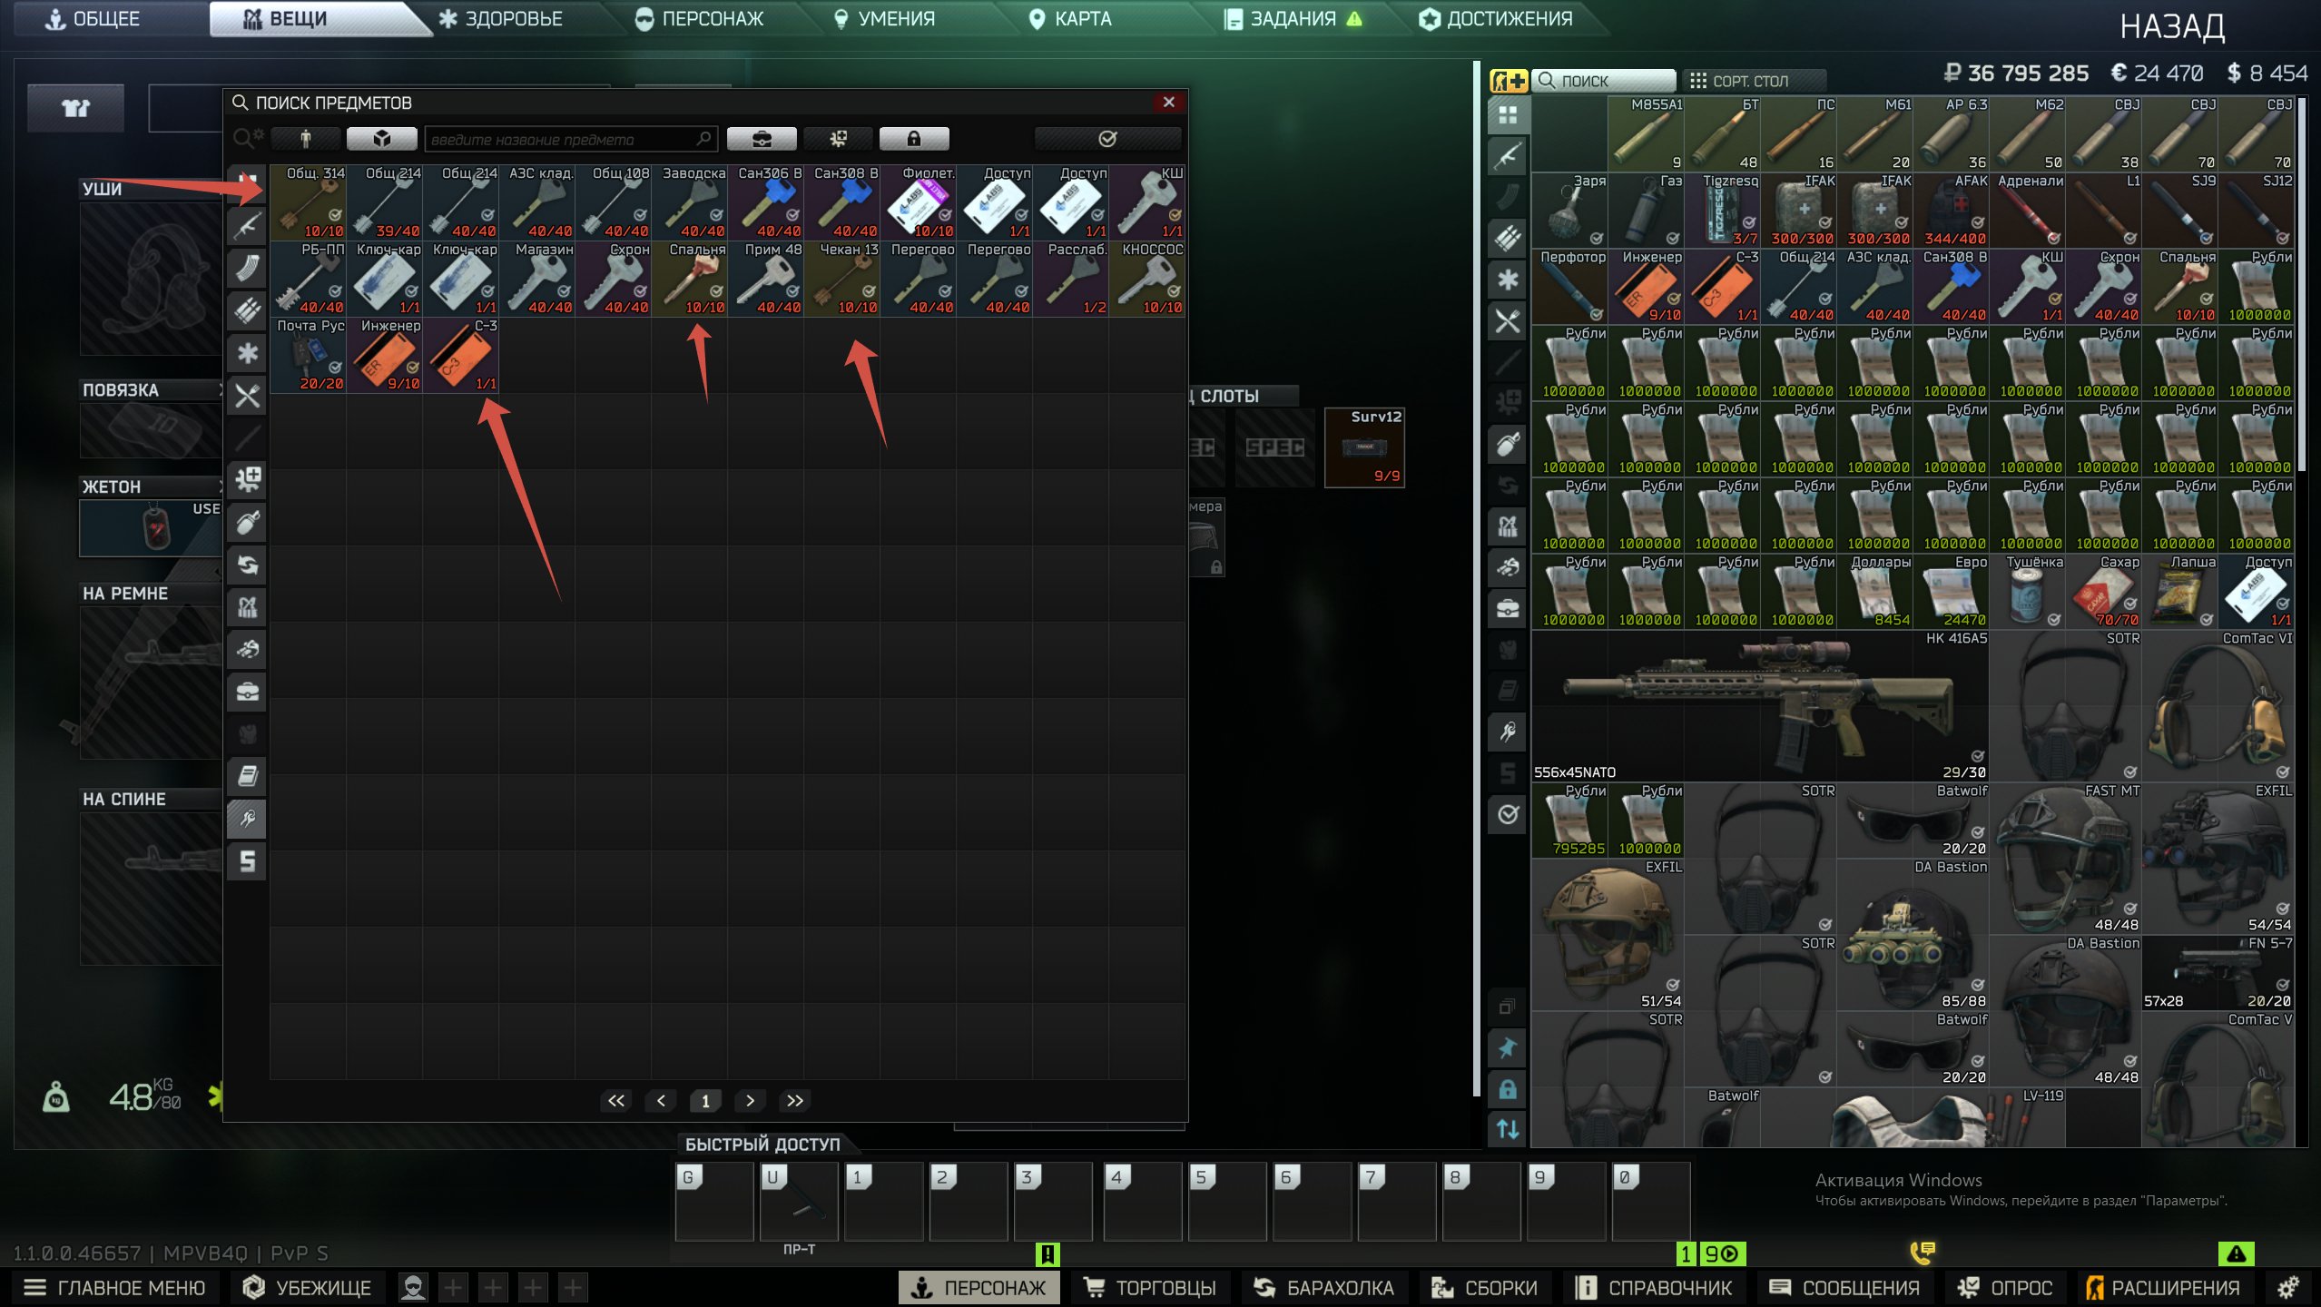
Task: Go to next page of search results
Action: coord(750,1101)
